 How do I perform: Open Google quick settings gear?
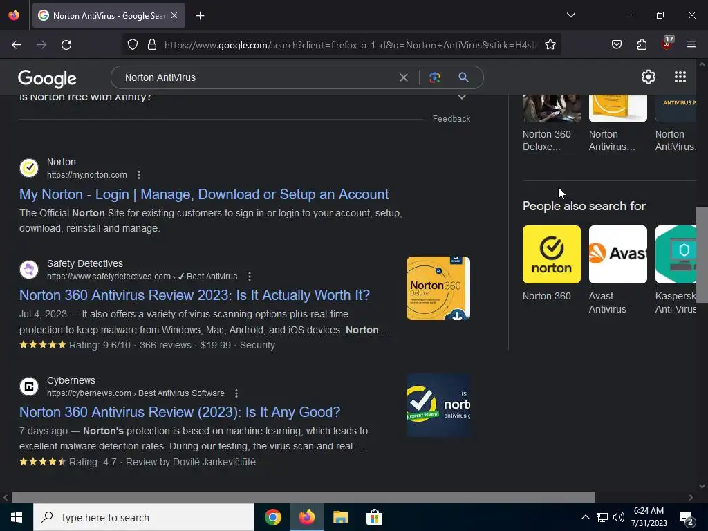649,77
